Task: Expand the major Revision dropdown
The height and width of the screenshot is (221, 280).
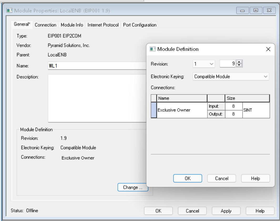Action: 204,64
